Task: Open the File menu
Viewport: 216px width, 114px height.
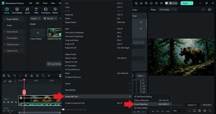Action: pyautogui.click(x=31, y=3)
